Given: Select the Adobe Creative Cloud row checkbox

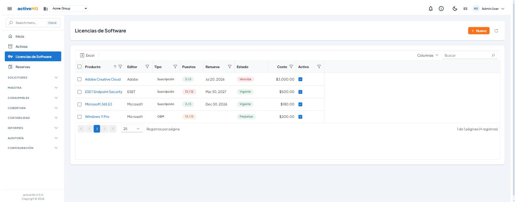Looking at the screenshot, I should (x=79, y=79).
